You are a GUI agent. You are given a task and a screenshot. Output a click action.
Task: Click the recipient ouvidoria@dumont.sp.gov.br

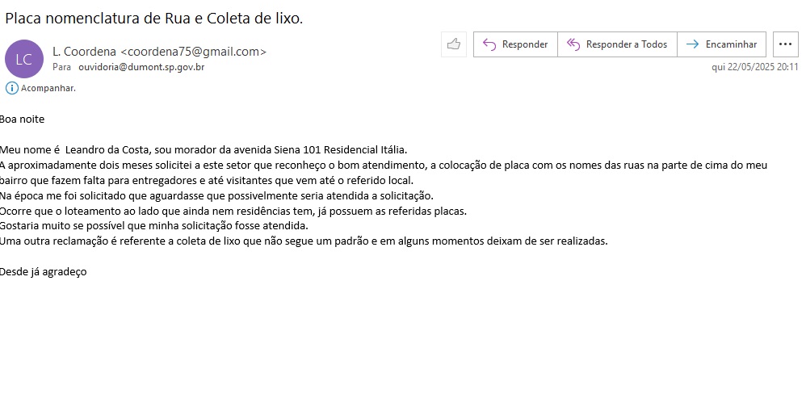coord(141,67)
